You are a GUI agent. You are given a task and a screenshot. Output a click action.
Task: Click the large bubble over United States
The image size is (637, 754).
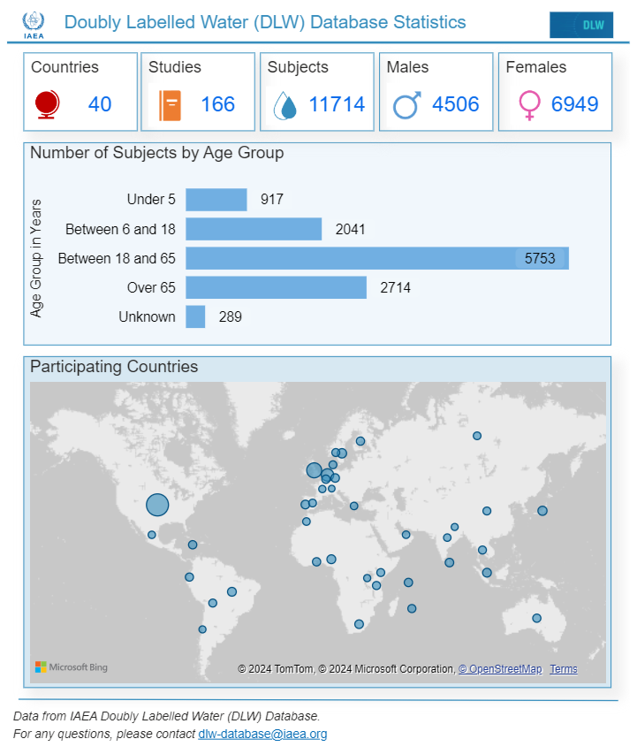coord(157,505)
